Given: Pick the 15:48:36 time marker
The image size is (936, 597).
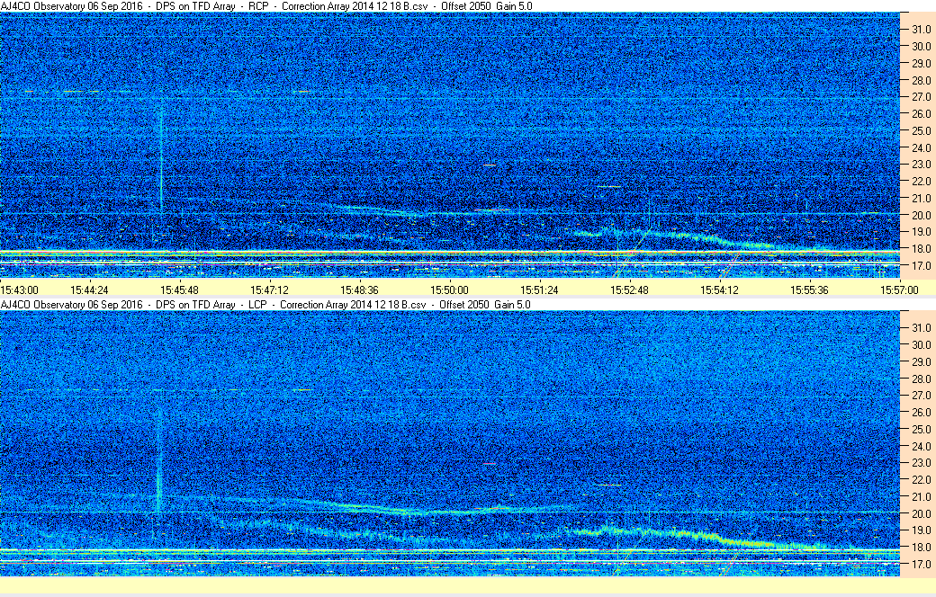Looking at the screenshot, I should (x=360, y=290).
